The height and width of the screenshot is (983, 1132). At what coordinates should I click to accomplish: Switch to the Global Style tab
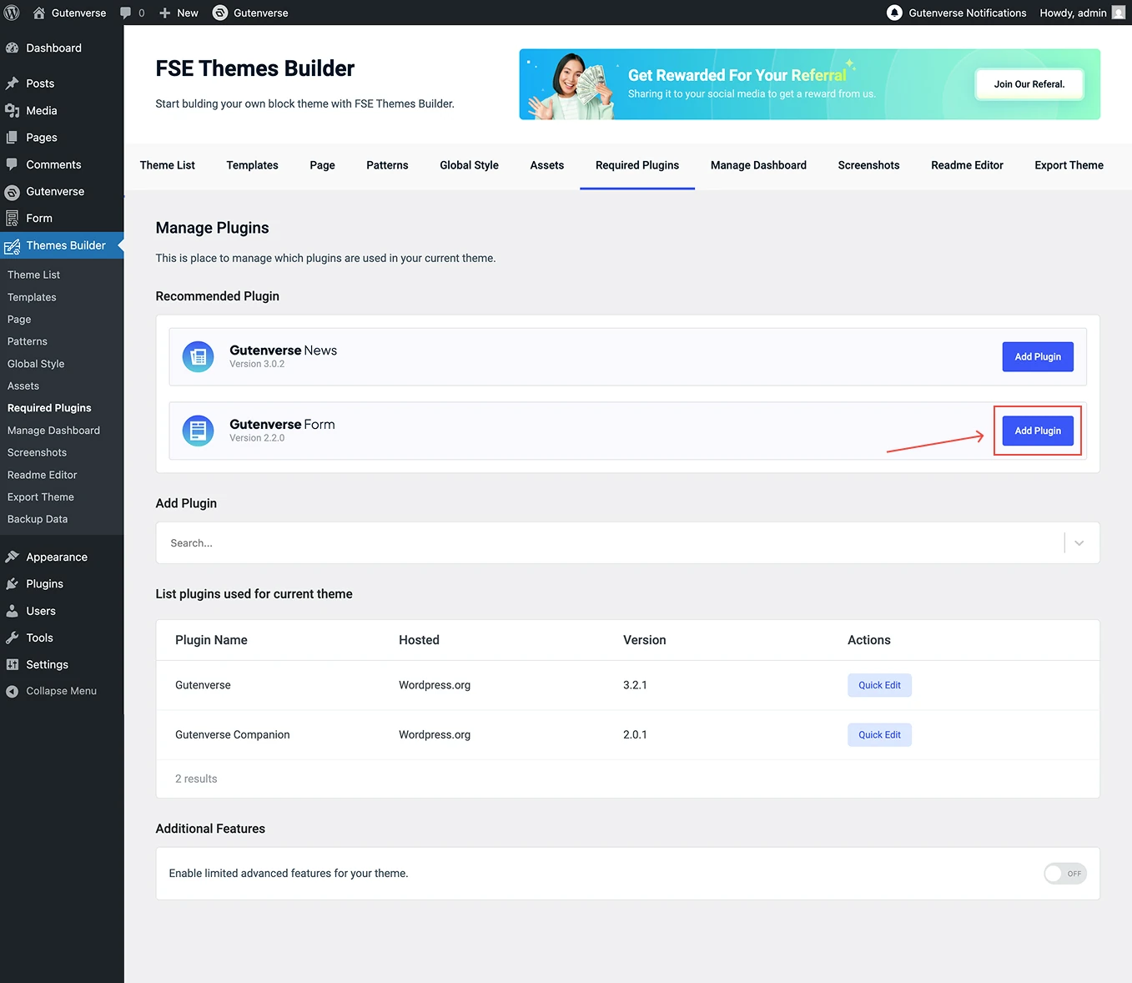[x=469, y=165]
